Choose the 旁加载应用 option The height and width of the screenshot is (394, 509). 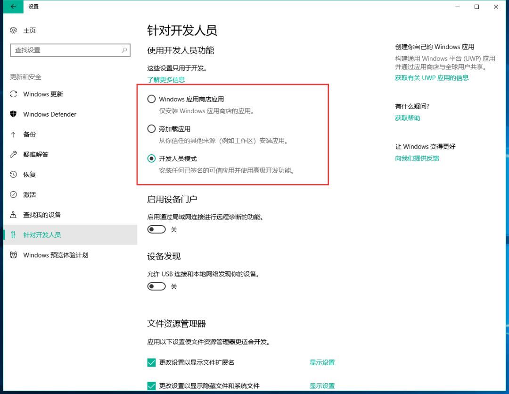151,129
